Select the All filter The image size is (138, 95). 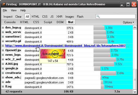tap(27, 17)
